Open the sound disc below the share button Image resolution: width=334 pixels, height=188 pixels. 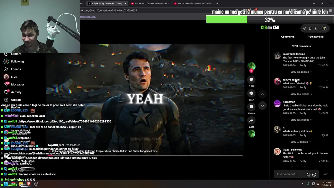[x=251, y=133]
